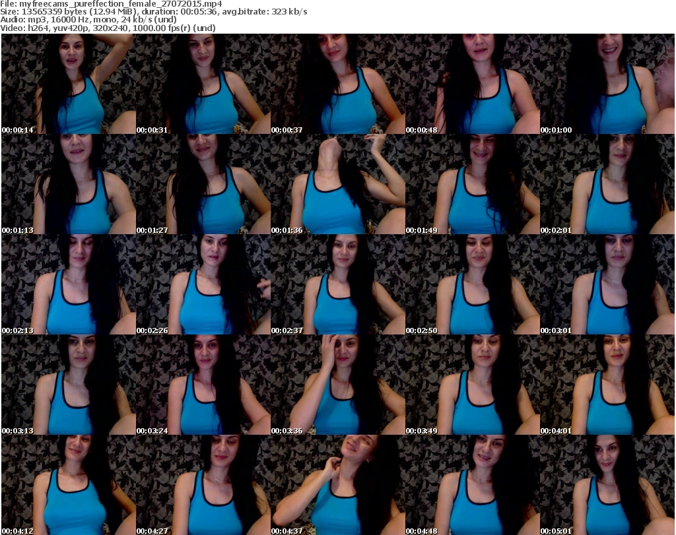Select the thumbnail frame stamped 00:01:49
676x535 pixels.
pos(473,184)
